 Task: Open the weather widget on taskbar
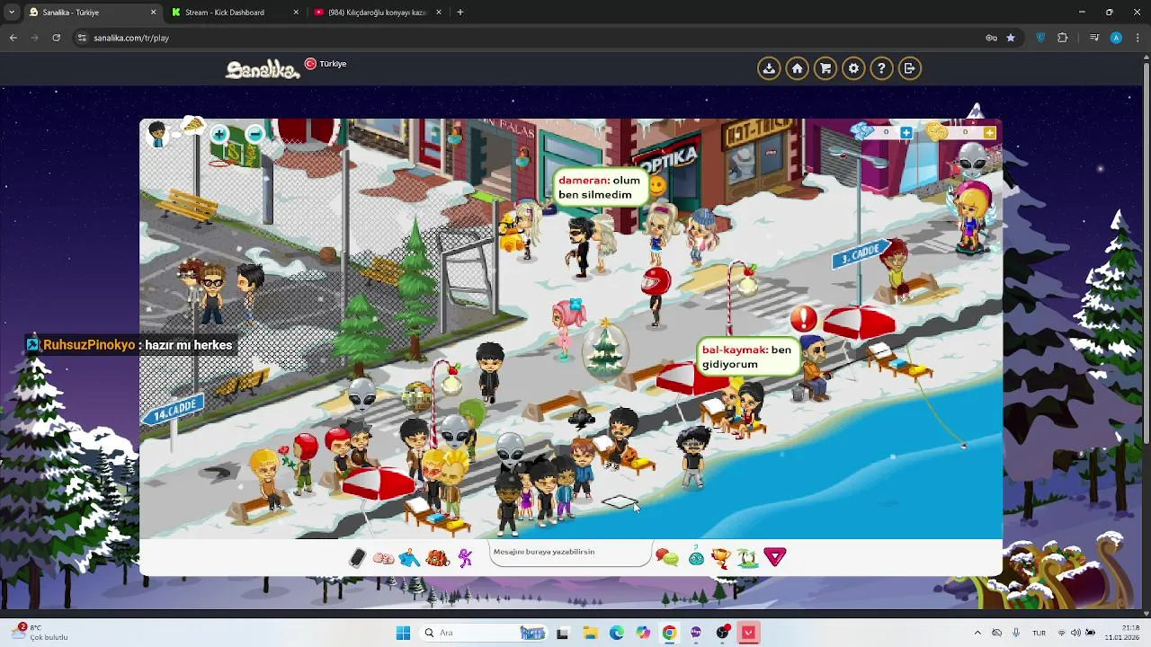pos(40,633)
